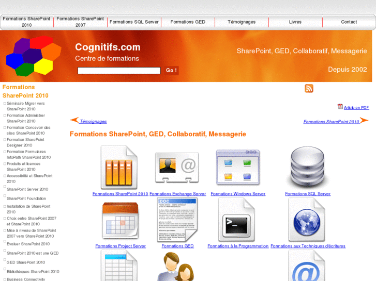Open the Formations GED text link below document
This screenshot has width=376, height=281.
(x=177, y=246)
